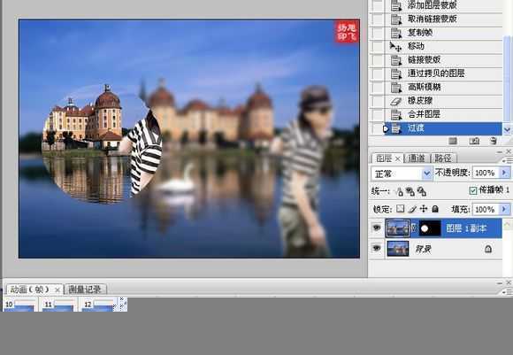513x355 pixels.
Task: Open the Layers panel options menu
Action: tap(508, 160)
